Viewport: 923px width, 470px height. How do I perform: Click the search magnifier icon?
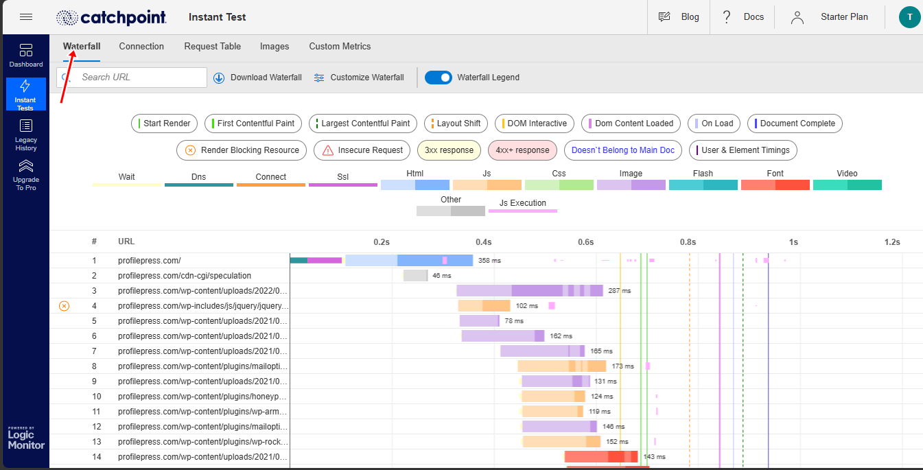[66, 78]
